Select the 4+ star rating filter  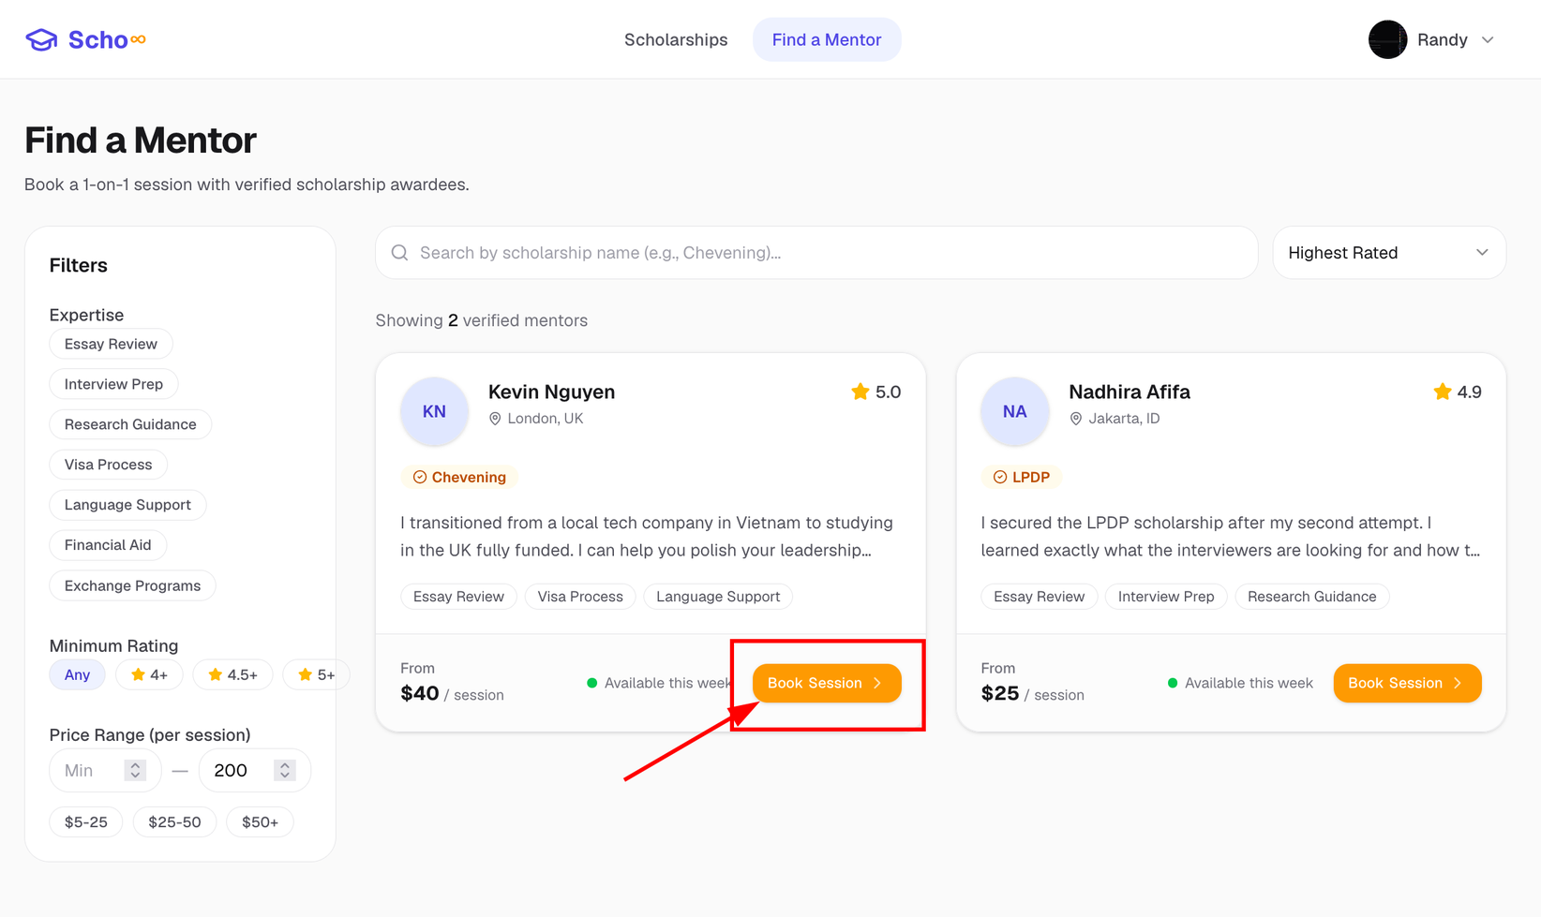point(149,674)
